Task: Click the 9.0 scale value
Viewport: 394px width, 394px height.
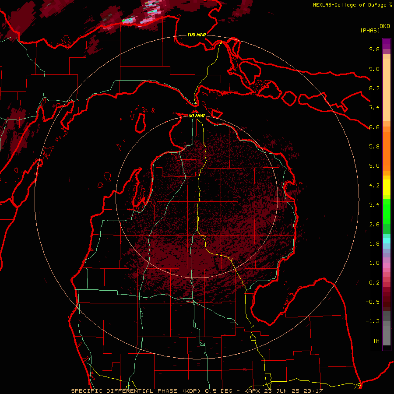Action: (374, 69)
